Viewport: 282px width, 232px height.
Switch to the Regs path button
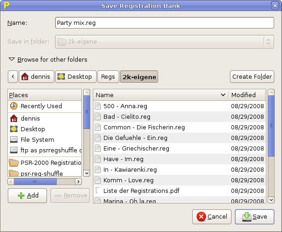click(108, 77)
